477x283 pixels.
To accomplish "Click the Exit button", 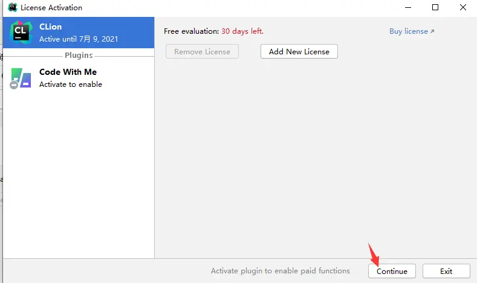I will point(446,271).
